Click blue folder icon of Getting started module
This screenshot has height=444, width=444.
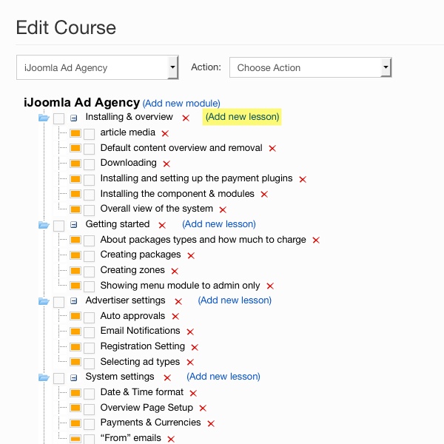point(44,225)
